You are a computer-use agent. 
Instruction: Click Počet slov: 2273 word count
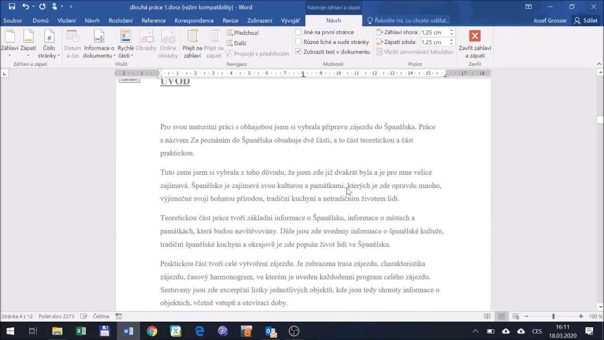[x=56, y=316]
